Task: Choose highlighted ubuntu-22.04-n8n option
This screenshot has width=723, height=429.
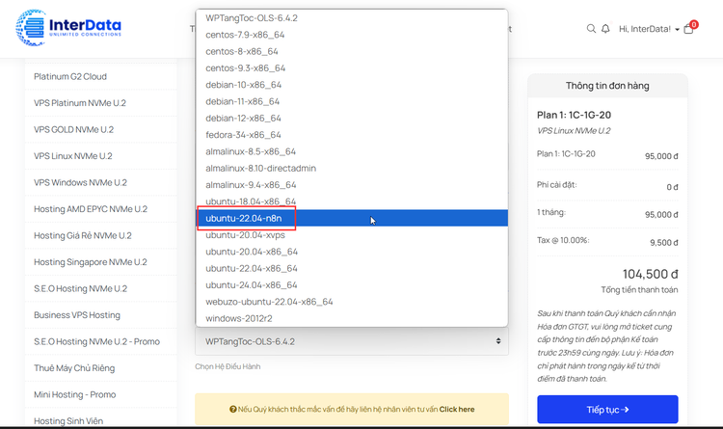Action: tap(351, 218)
